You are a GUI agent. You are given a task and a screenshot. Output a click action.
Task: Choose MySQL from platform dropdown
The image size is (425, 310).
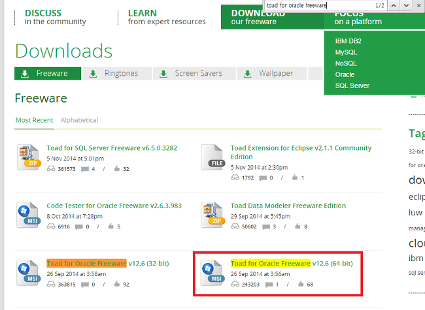(x=346, y=52)
